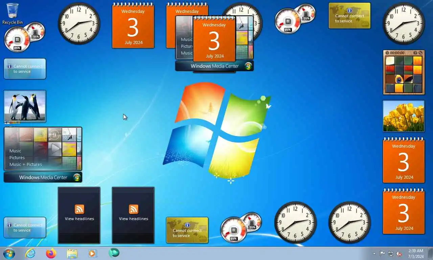
Task: Click memory dial on the CPU meter showing 03%
Action: 252,222
